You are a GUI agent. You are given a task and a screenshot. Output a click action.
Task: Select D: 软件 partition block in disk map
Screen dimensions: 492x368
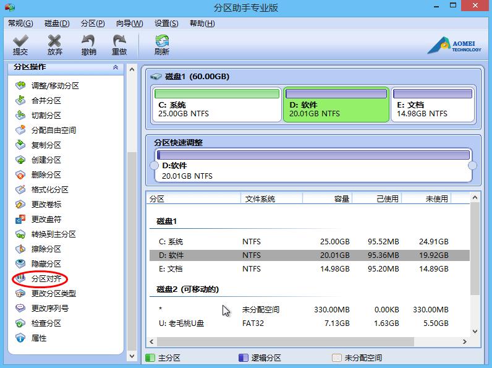tap(336, 105)
